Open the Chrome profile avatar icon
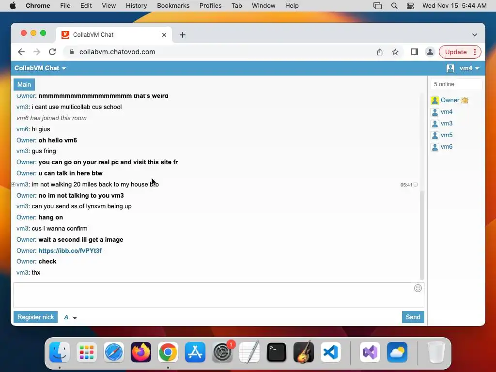This screenshot has width=496, height=372. [x=430, y=52]
